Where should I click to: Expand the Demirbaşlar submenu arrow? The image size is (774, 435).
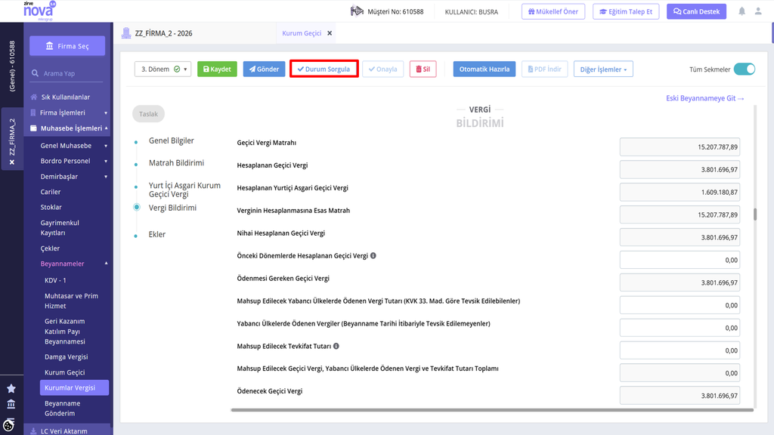click(106, 177)
